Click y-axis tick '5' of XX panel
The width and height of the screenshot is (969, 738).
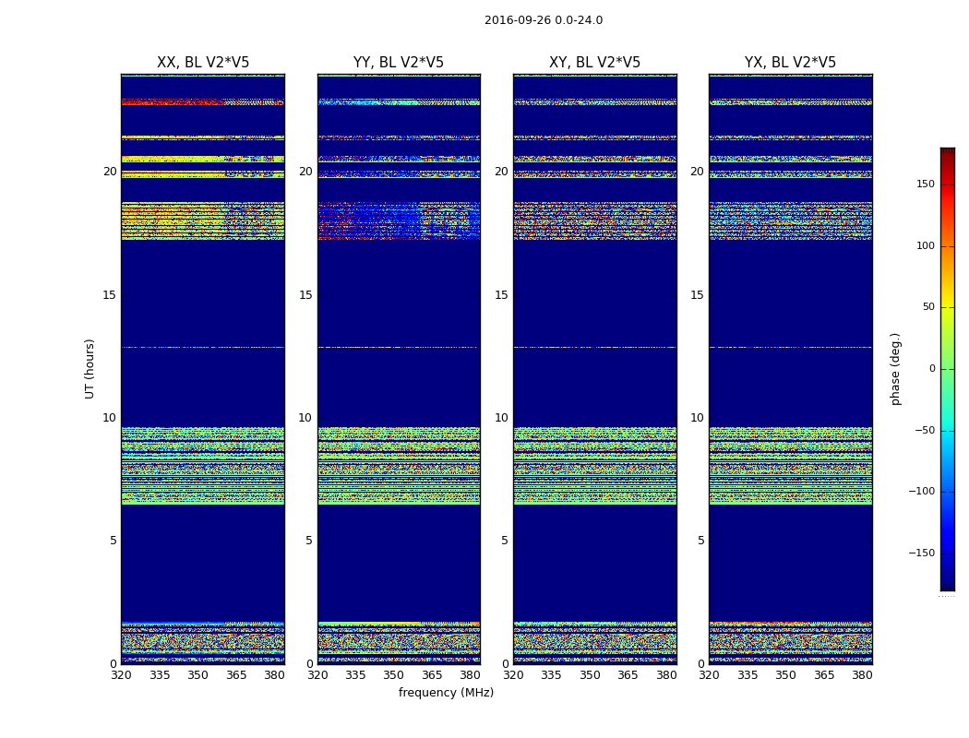point(114,541)
